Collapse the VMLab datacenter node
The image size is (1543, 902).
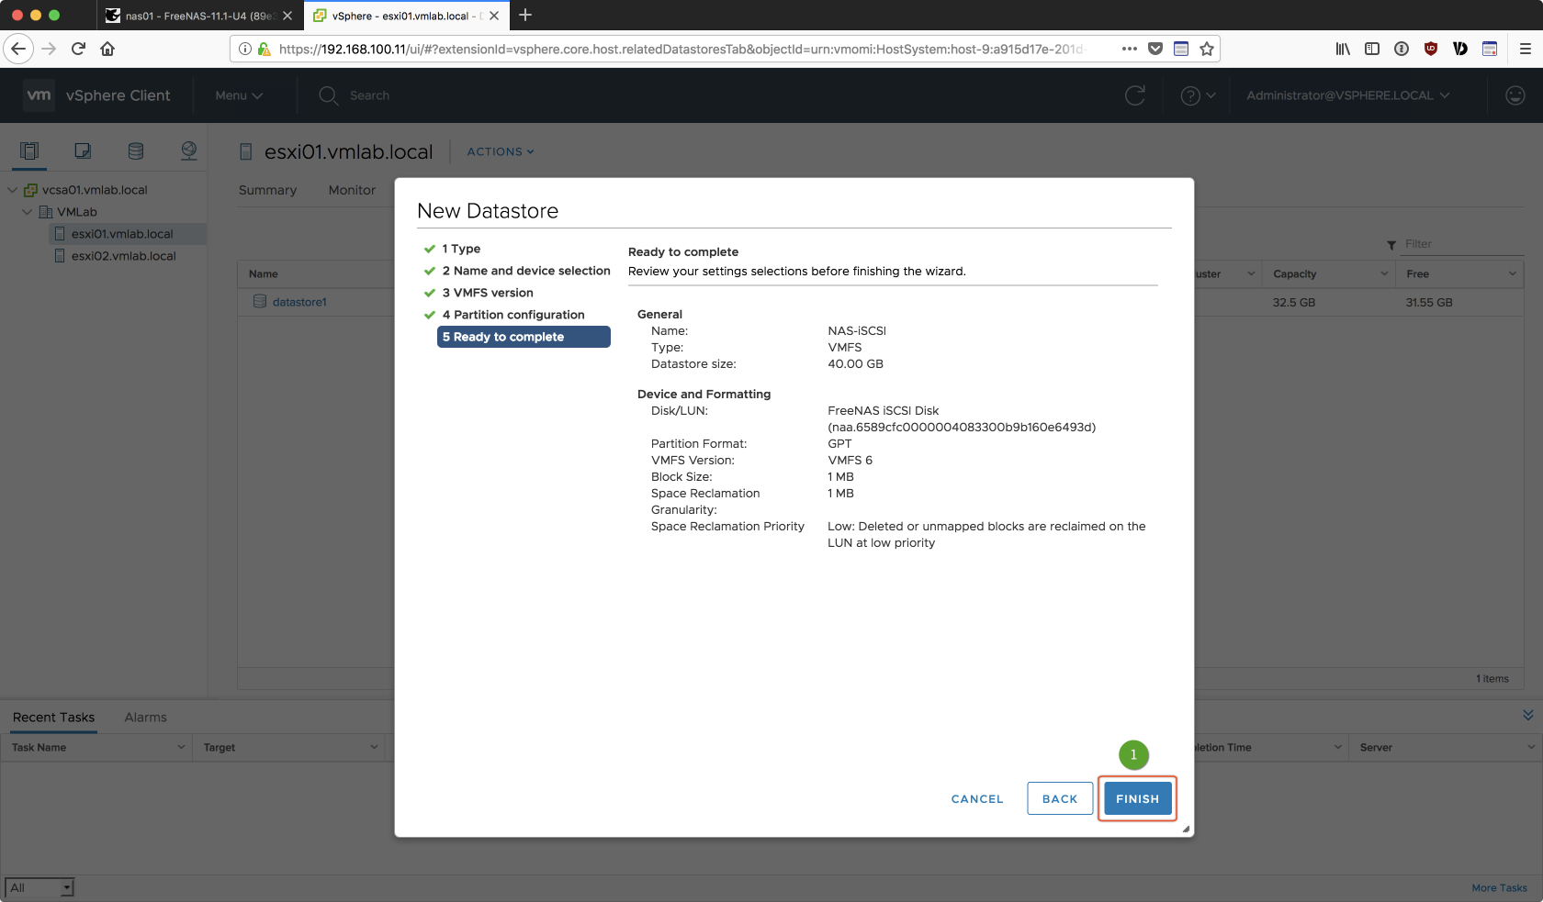tap(28, 212)
